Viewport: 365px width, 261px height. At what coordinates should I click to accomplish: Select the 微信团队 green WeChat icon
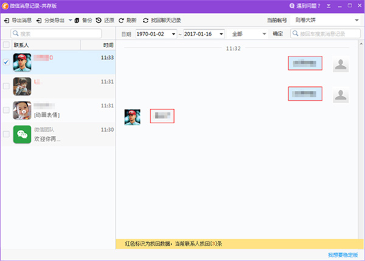(x=22, y=134)
